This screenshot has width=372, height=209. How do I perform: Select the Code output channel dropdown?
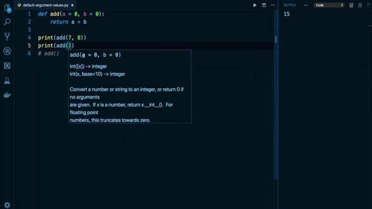click(x=329, y=5)
